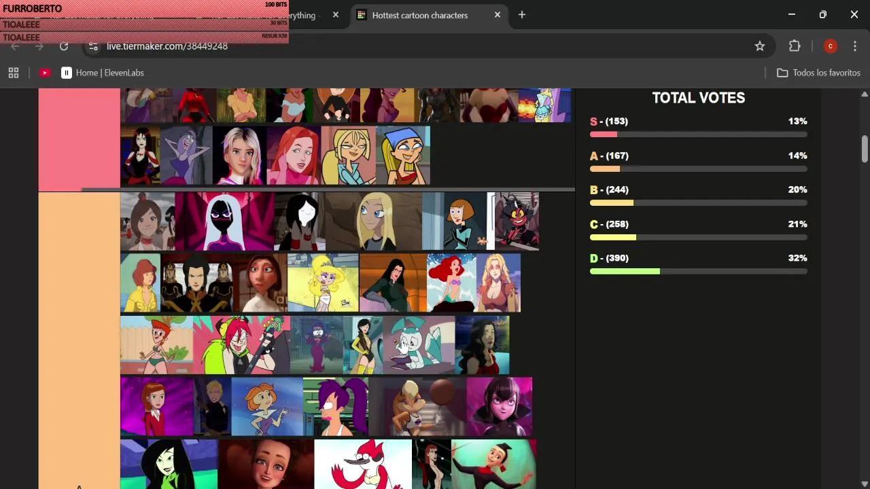Select the red and green haired guitarist thumbnail
The width and height of the screenshot is (870, 489).
click(x=241, y=344)
